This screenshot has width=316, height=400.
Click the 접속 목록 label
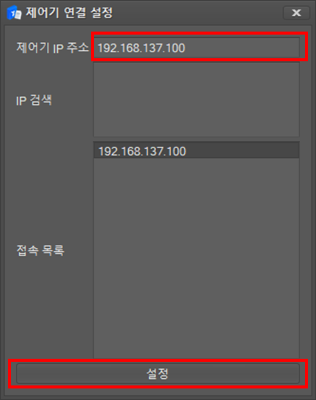(40, 251)
